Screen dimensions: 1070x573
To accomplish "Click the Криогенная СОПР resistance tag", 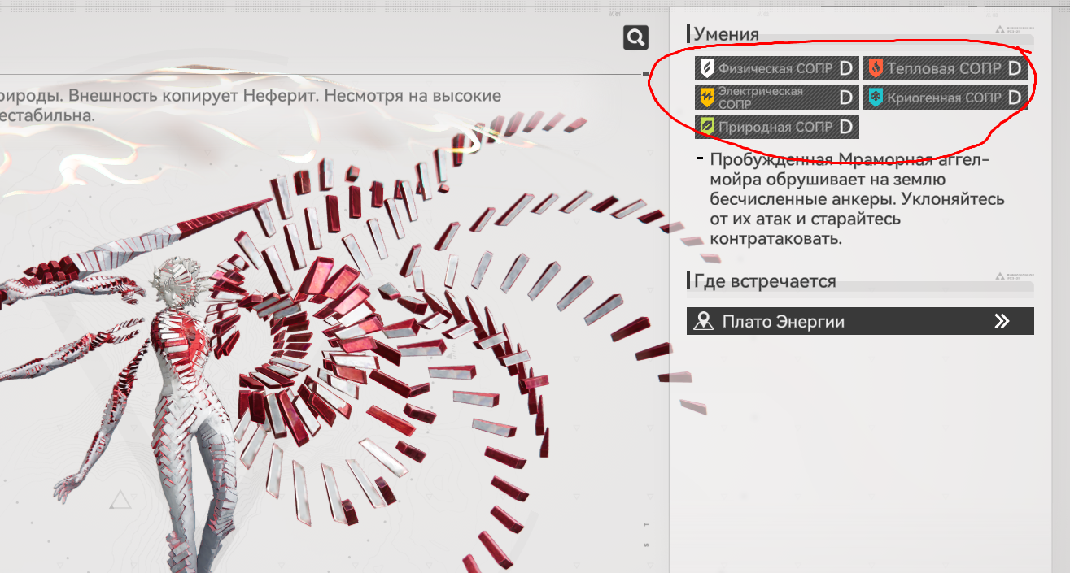I will 946,98.
